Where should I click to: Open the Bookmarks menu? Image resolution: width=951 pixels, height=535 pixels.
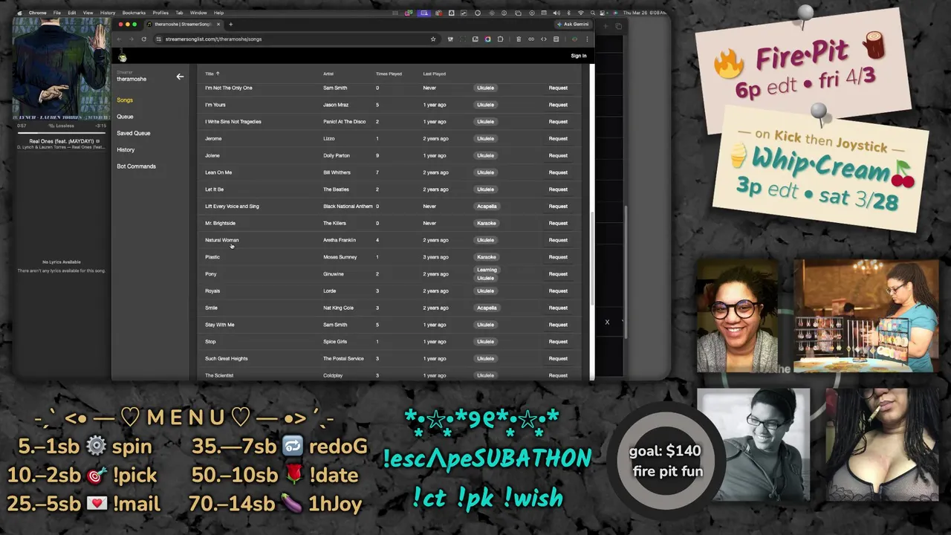click(x=134, y=13)
